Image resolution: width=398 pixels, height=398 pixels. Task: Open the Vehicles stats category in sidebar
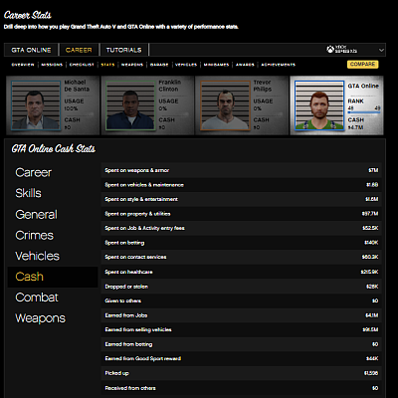37,256
